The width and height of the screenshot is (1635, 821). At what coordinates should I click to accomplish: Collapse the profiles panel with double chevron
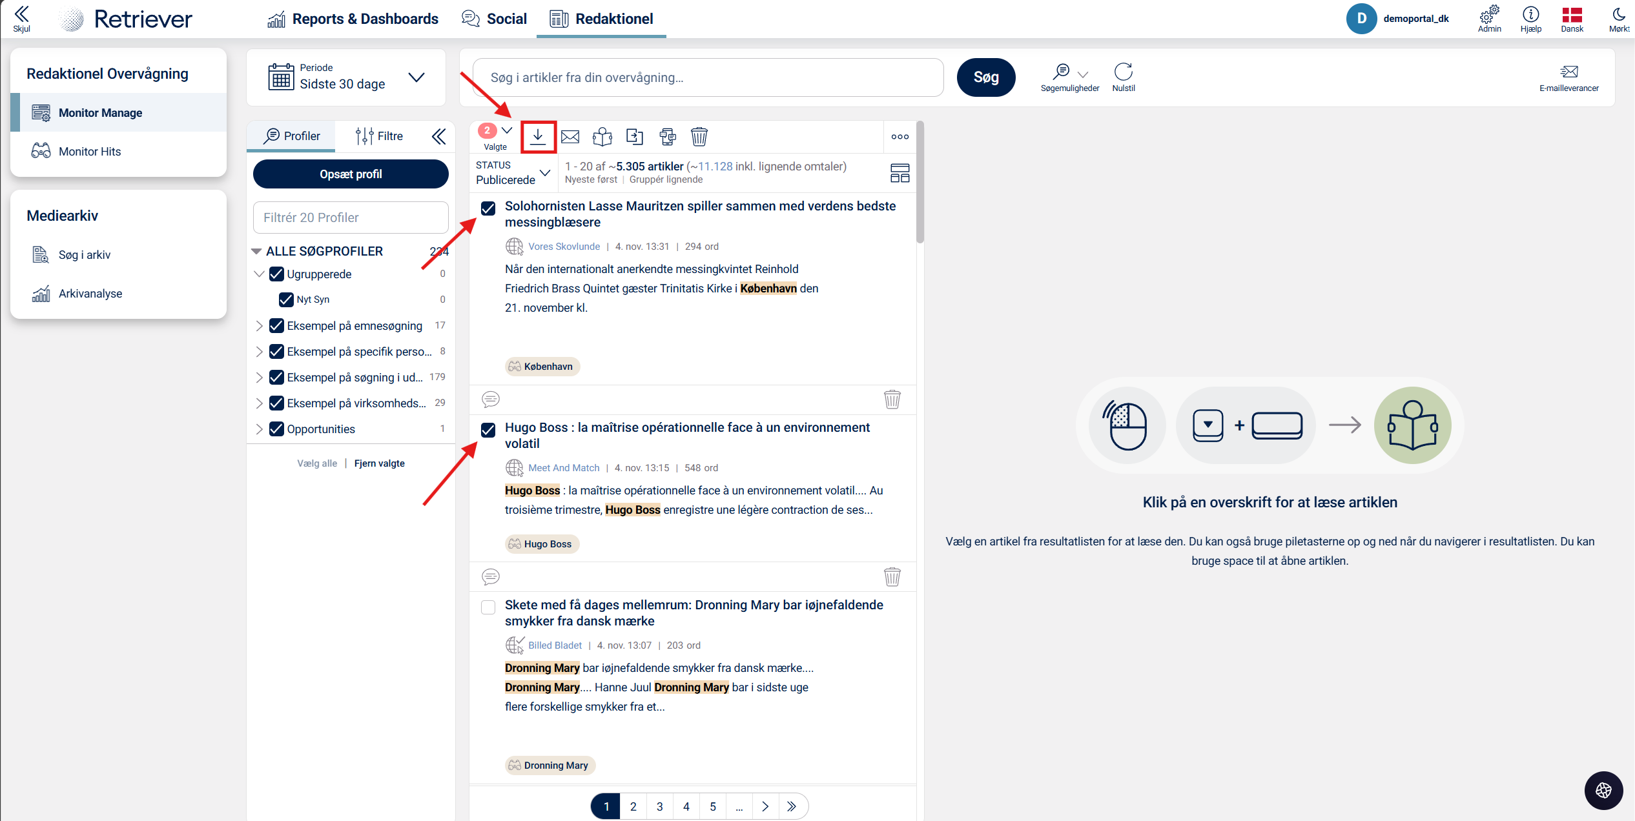pos(439,136)
